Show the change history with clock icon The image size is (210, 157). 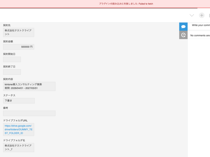pos(183,35)
